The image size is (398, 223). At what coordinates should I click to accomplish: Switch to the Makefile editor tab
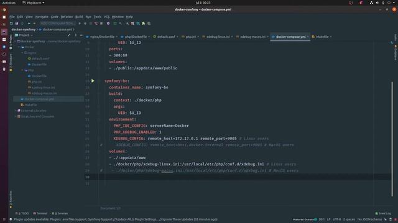click(x=322, y=37)
